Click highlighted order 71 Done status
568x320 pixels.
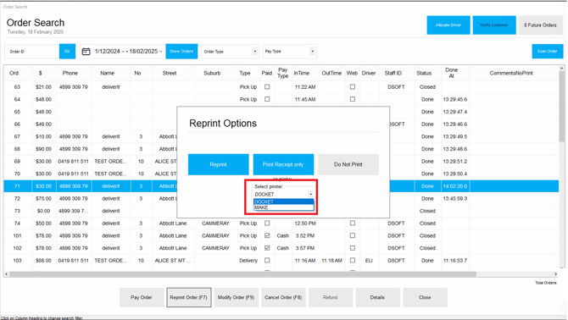(427, 186)
